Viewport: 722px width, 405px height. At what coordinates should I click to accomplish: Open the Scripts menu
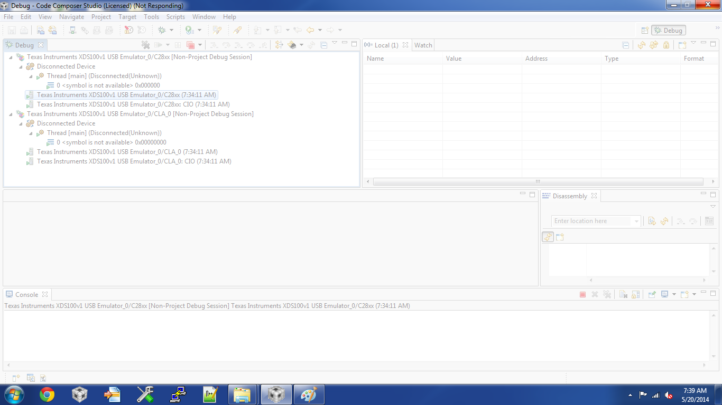coord(175,17)
